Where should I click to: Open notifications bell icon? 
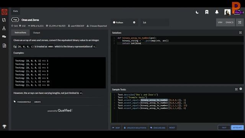click(217, 12)
